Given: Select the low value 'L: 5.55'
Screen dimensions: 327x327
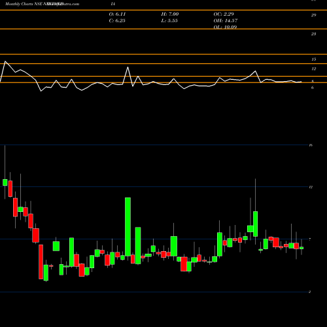Looking at the screenshot, I should coord(169,20).
